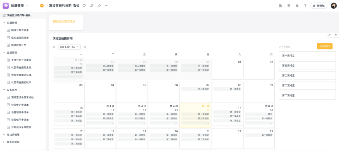The image size is (339, 151).
Task: Expand the panel to fullscreen
Action: [x=336, y=35]
